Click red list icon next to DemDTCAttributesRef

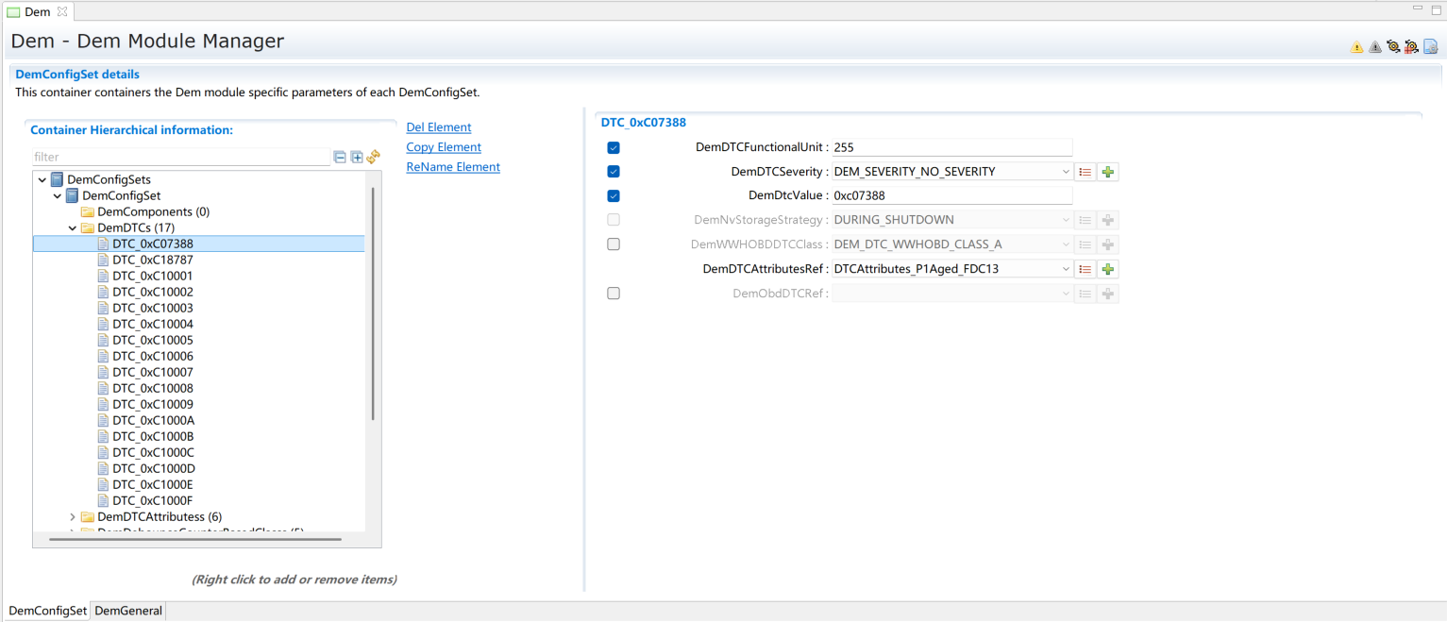pos(1085,269)
